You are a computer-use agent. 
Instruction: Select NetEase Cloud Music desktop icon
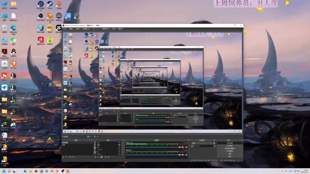[41, 41]
